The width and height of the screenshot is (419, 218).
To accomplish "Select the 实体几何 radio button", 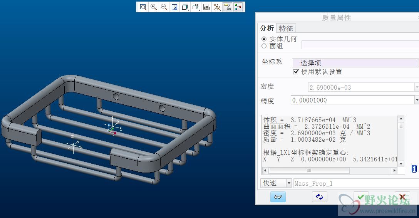I will pos(264,39).
